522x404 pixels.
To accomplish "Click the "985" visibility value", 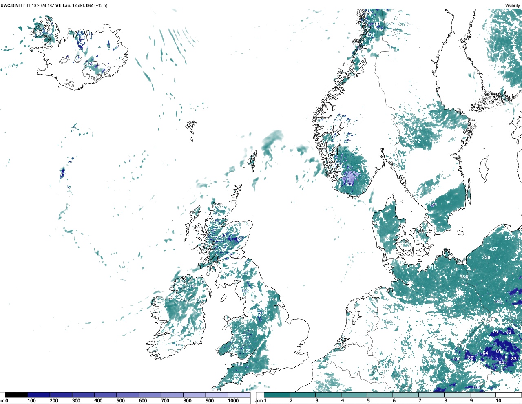I will [464, 277].
